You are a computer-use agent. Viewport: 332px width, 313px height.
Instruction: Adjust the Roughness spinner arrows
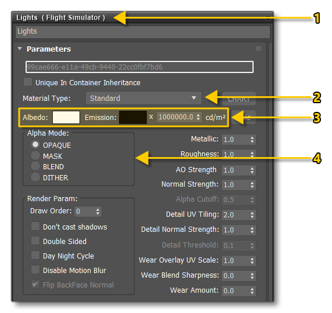point(252,154)
